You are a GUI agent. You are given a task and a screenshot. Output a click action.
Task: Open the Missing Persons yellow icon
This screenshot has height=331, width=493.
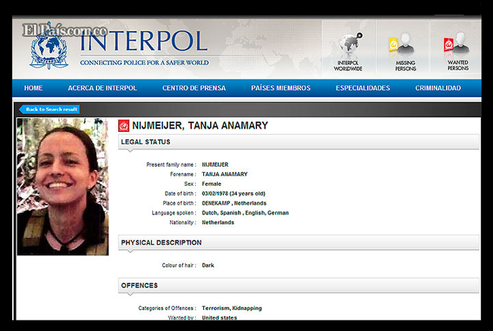[406, 45]
